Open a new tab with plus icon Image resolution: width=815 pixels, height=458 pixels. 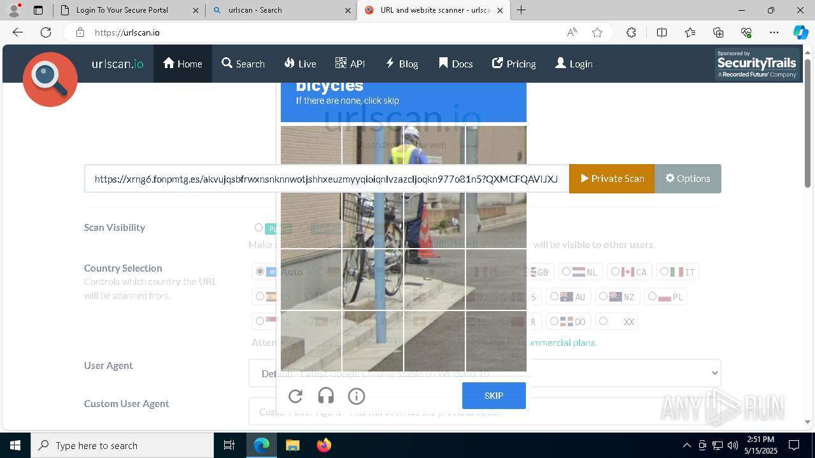point(521,10)
